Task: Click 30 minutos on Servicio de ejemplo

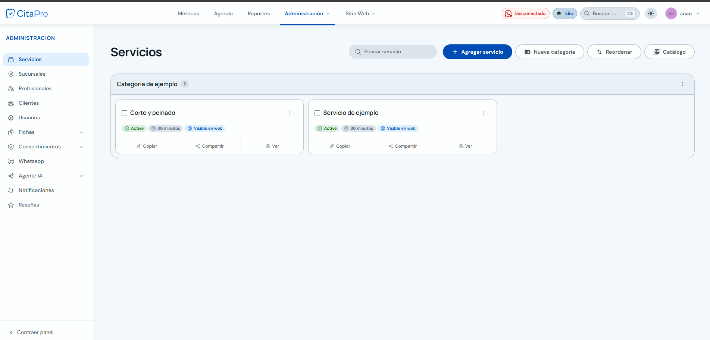Action: [359, 128]
